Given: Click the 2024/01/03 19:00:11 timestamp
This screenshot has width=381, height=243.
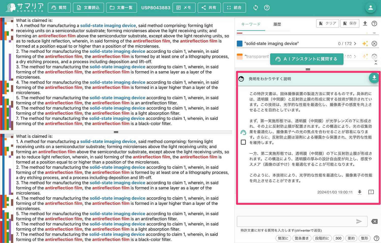Looking at the screenshot, I should tap(335, 192).
